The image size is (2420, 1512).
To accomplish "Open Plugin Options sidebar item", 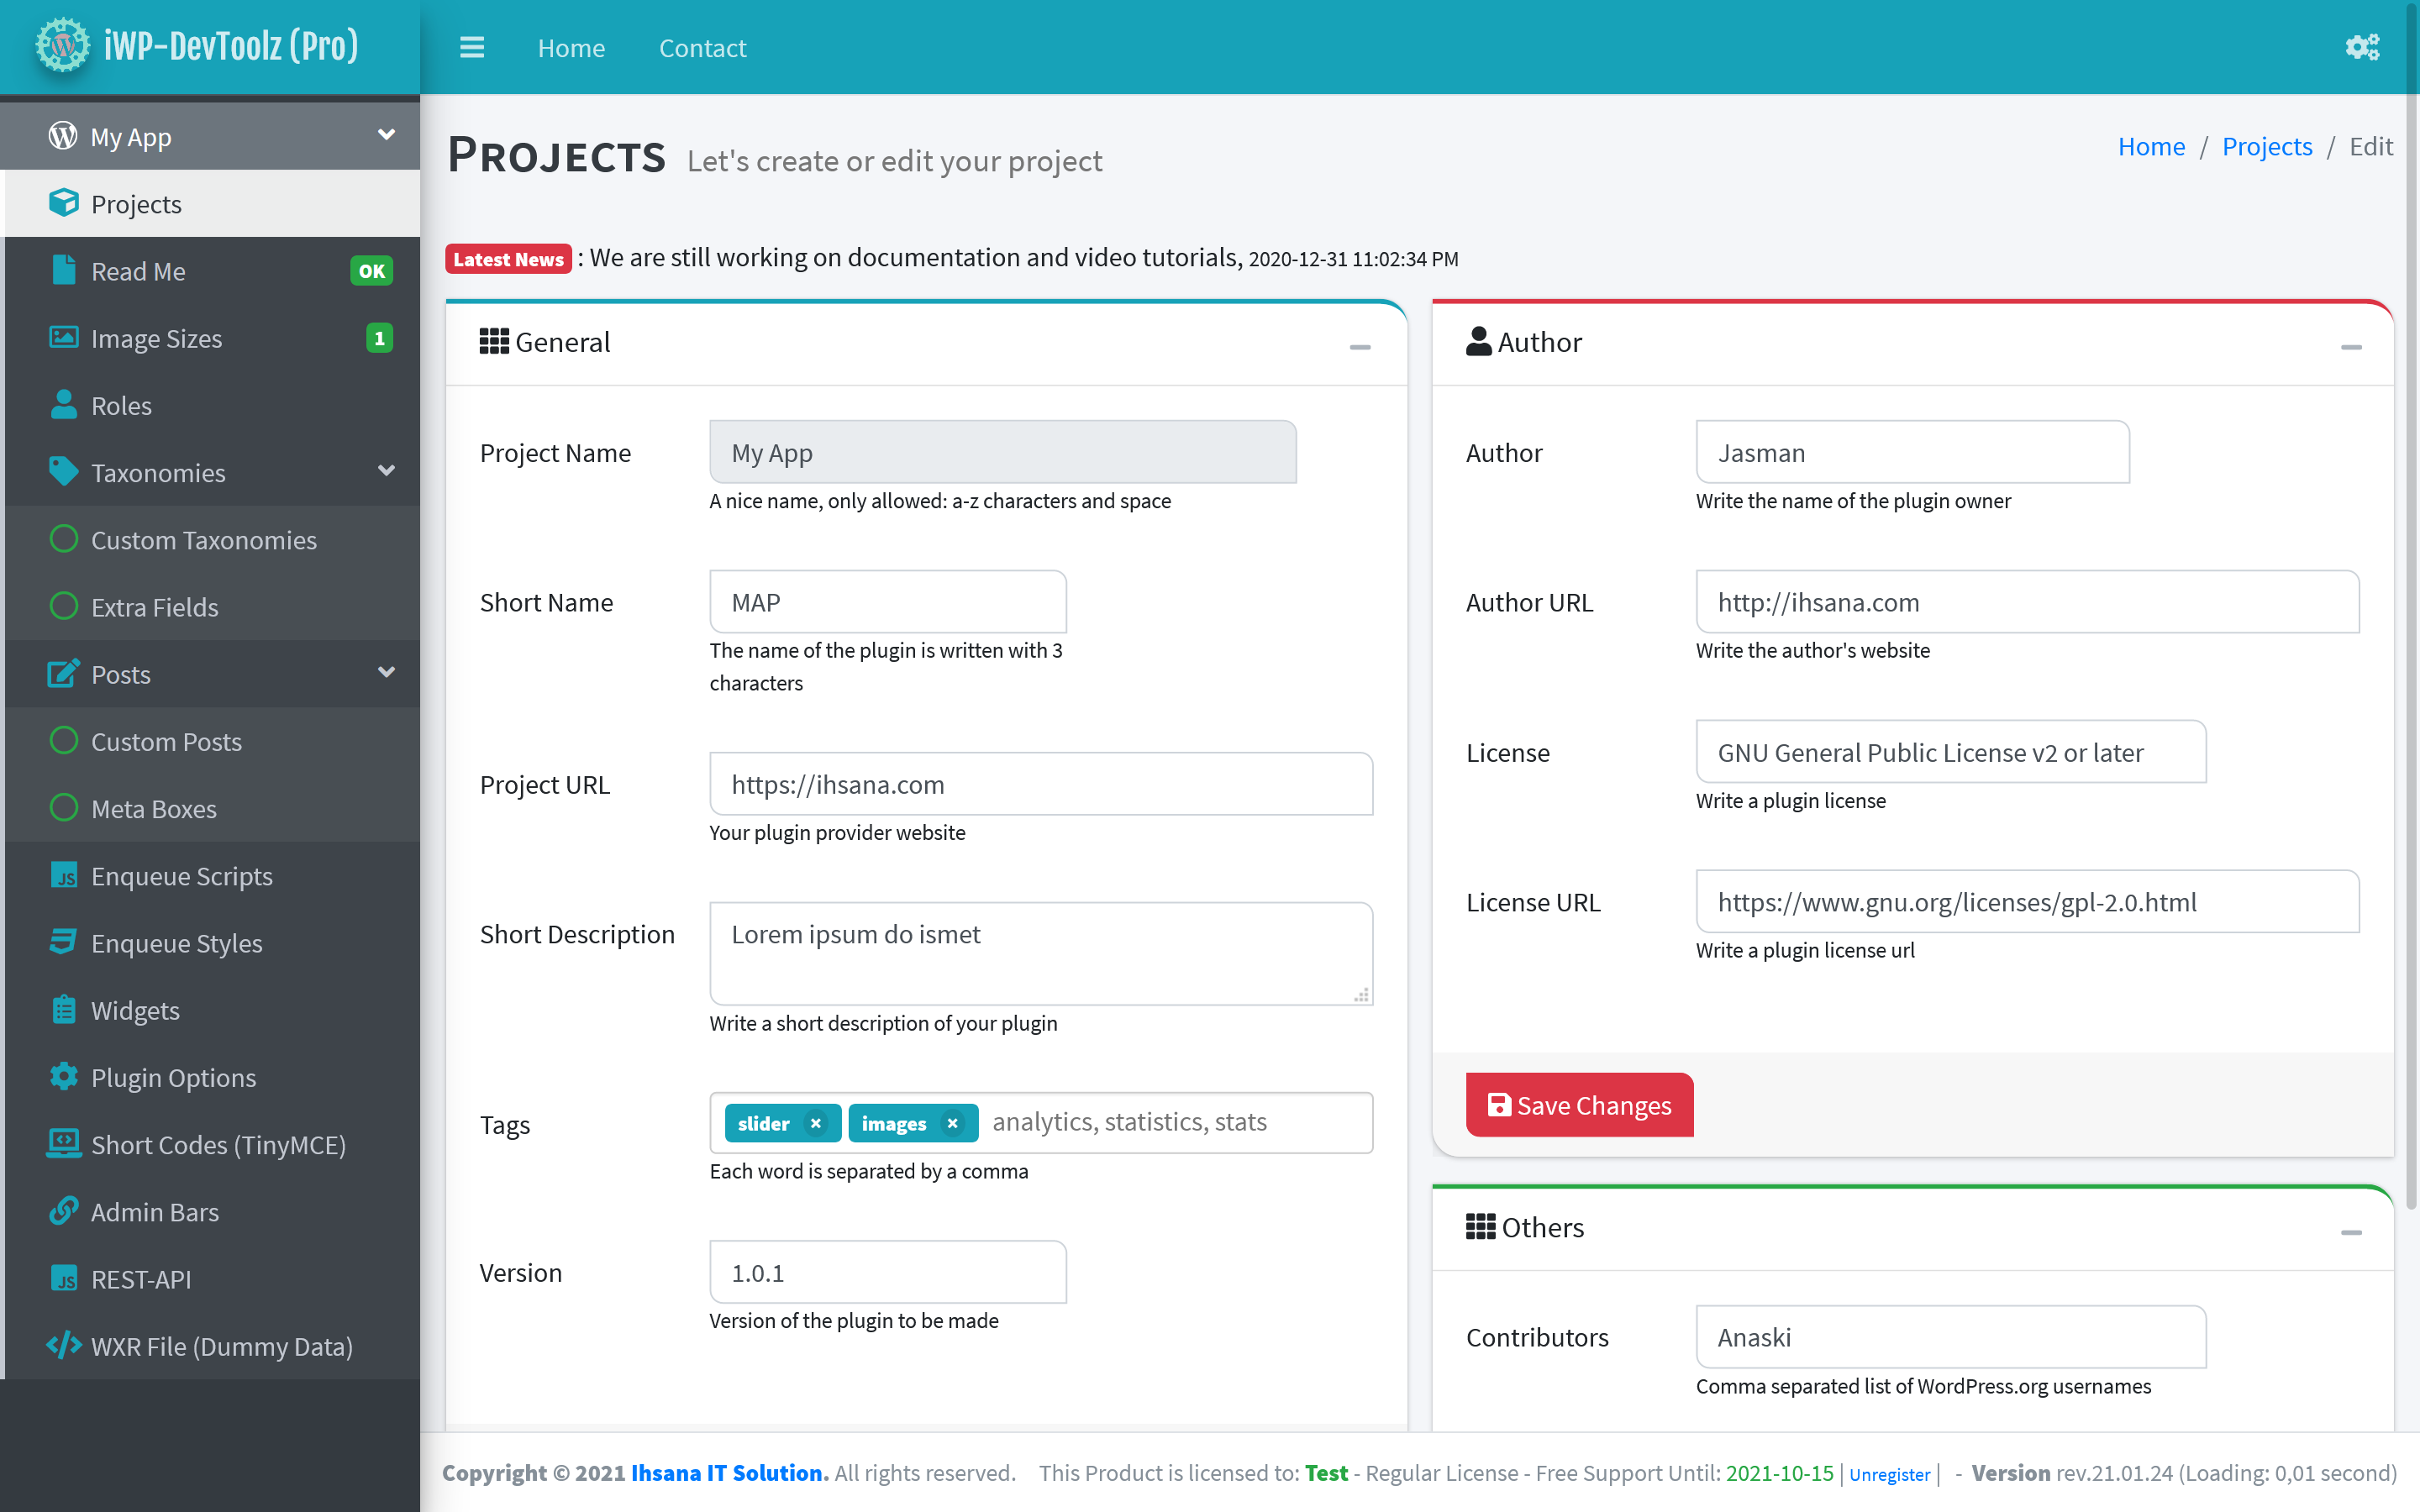I will pos(212,1076).
